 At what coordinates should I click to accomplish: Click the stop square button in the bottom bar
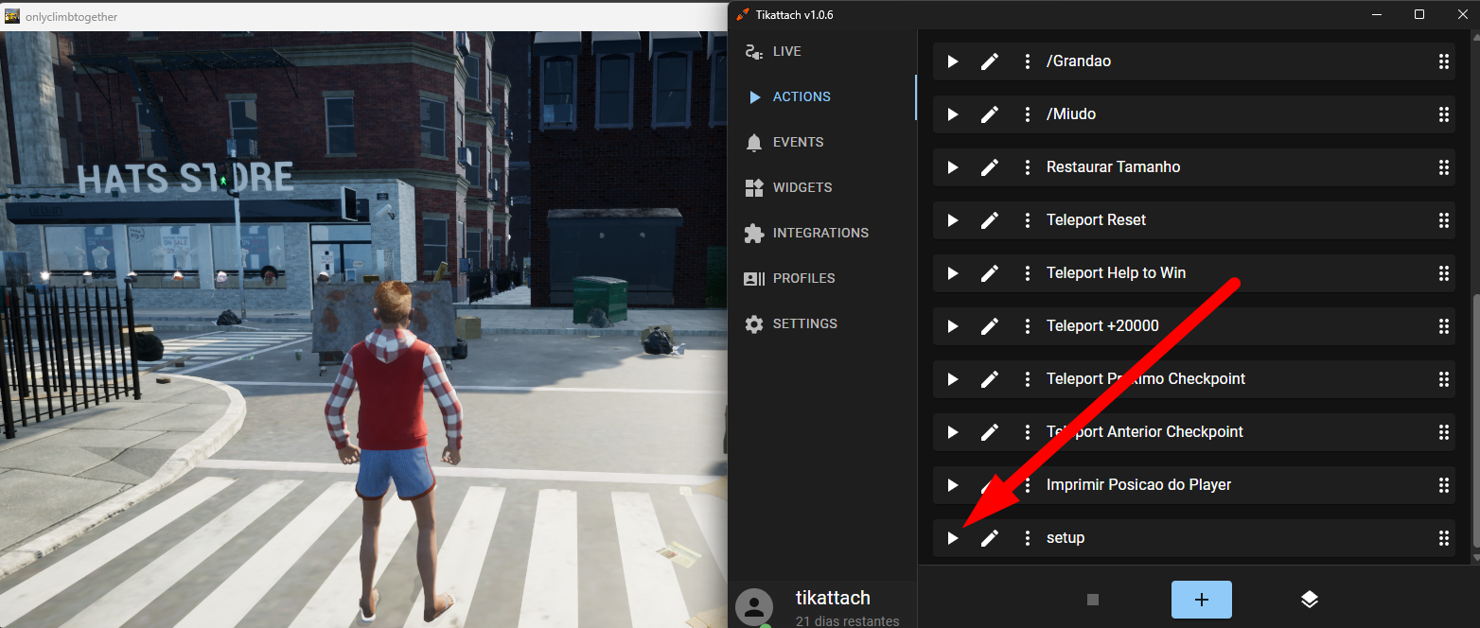tap(1093, 600)
